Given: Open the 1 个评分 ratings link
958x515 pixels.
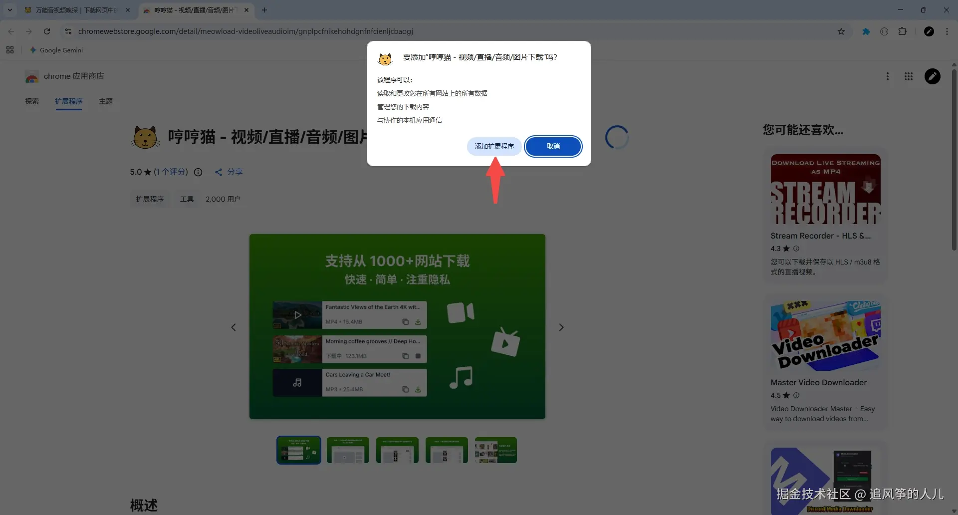Looking at the screenshot, I should 171,172.
